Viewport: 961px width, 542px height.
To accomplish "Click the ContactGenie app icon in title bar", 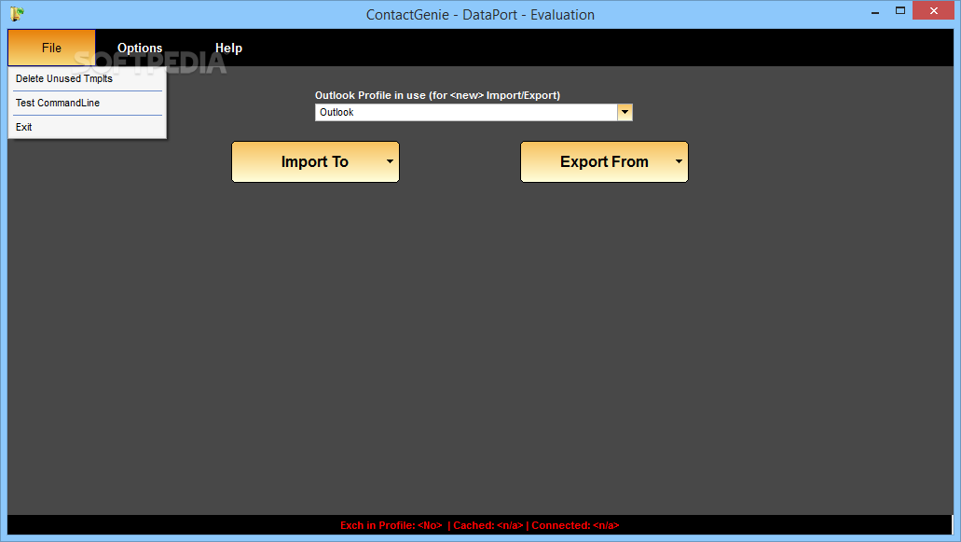I will click(x=17, y=13).
